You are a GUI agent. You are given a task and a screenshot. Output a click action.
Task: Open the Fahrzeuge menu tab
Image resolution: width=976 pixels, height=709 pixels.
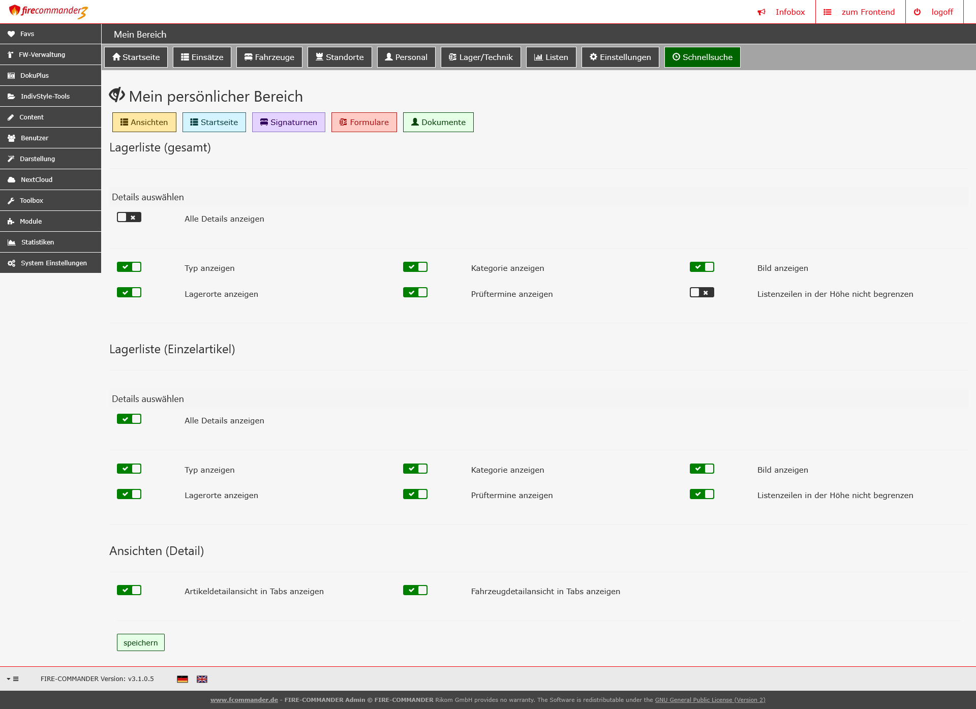tap(269, 57)
